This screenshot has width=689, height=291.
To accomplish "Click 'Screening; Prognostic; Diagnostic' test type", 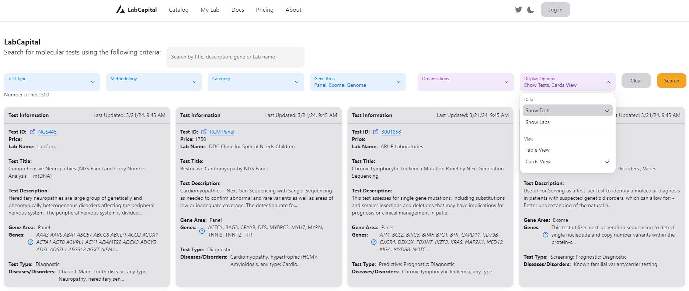I will 588,257.
